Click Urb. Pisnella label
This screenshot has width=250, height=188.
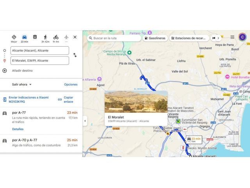[227, 59]
